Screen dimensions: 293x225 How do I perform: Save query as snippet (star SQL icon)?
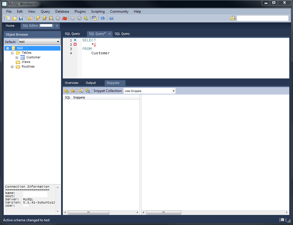click(30, 18)
